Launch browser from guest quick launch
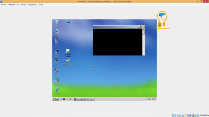Image resolution: width=209 pixels, height=117 pixels. [61, 99]
